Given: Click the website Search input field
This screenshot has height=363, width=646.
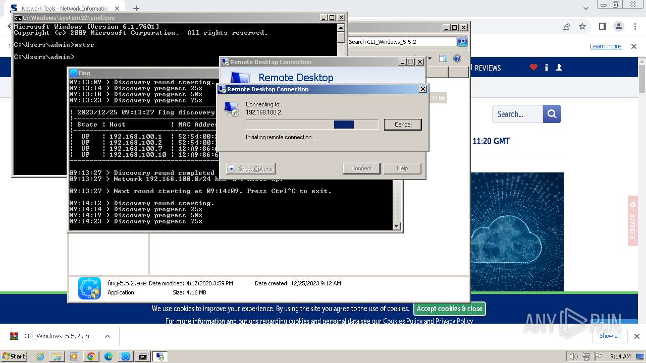Looking at the screenshot, I should pyautogui.click(x=518, y=114).
